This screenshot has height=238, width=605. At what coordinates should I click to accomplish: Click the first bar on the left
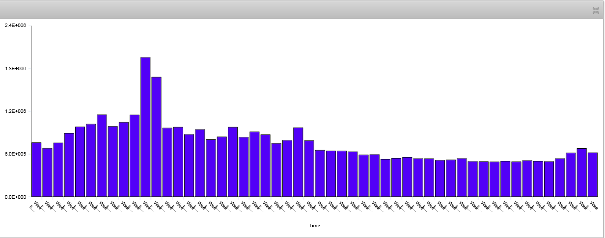[36, 169]
